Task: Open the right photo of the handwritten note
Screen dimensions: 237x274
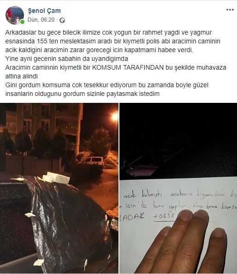Action: click(x=178, y=188)
